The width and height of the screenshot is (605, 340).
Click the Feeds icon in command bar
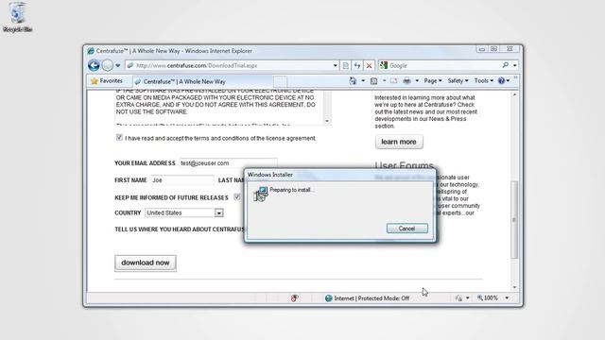pyautogui.click(x=374, y=81)
